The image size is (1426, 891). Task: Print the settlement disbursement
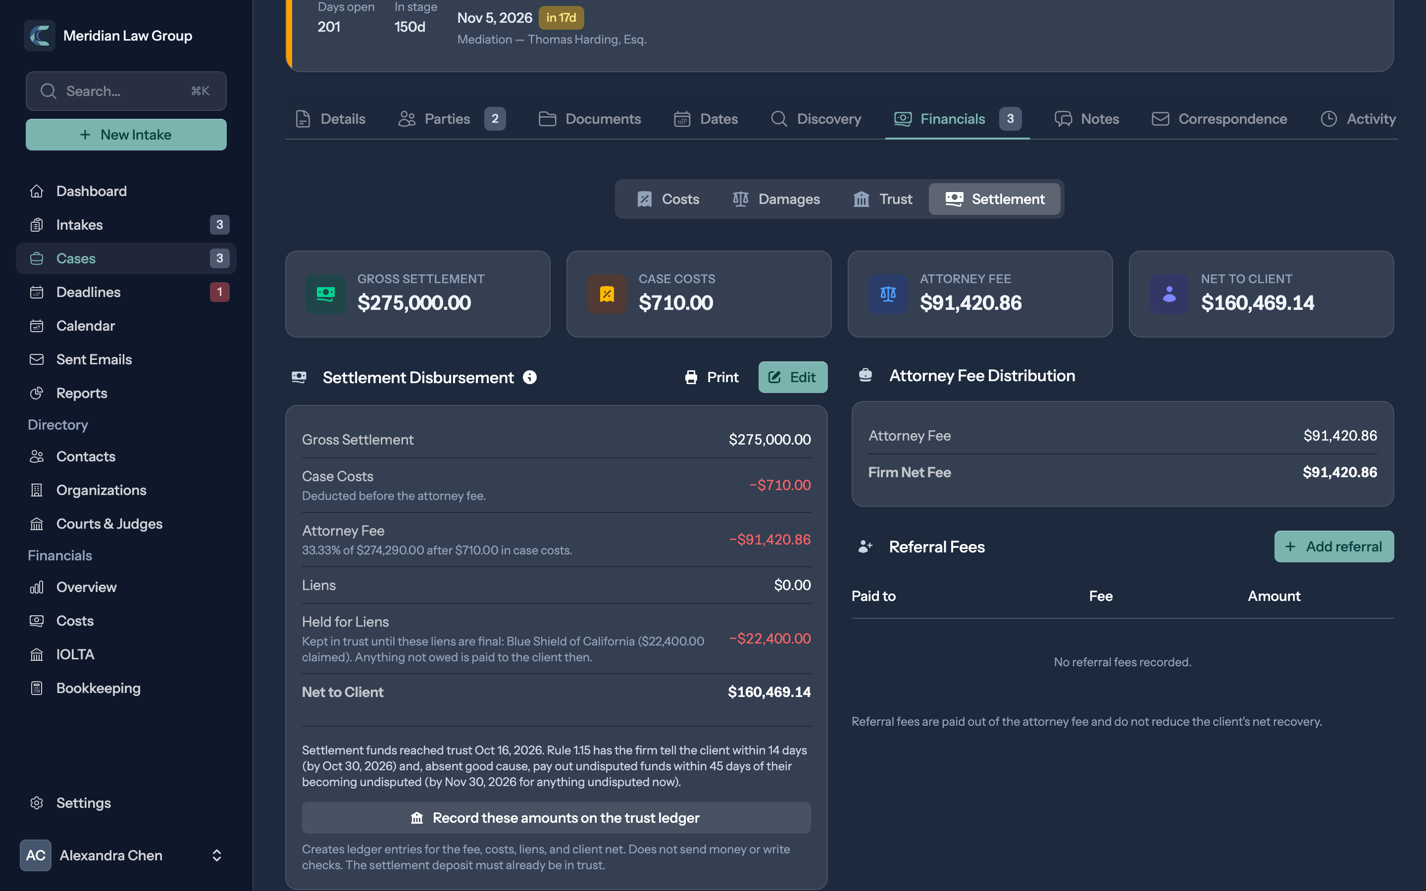pyautogui.click(x=712, y=377)
